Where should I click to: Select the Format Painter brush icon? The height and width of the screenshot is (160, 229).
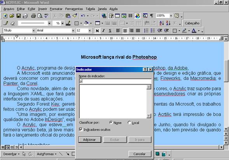(x=75, y=16)
